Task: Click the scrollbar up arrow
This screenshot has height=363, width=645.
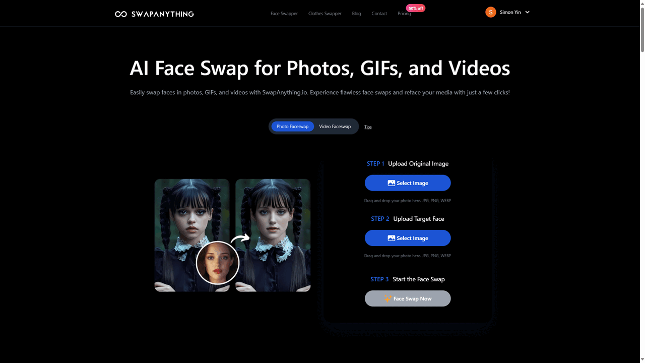Action: click(x=642, y=3)
